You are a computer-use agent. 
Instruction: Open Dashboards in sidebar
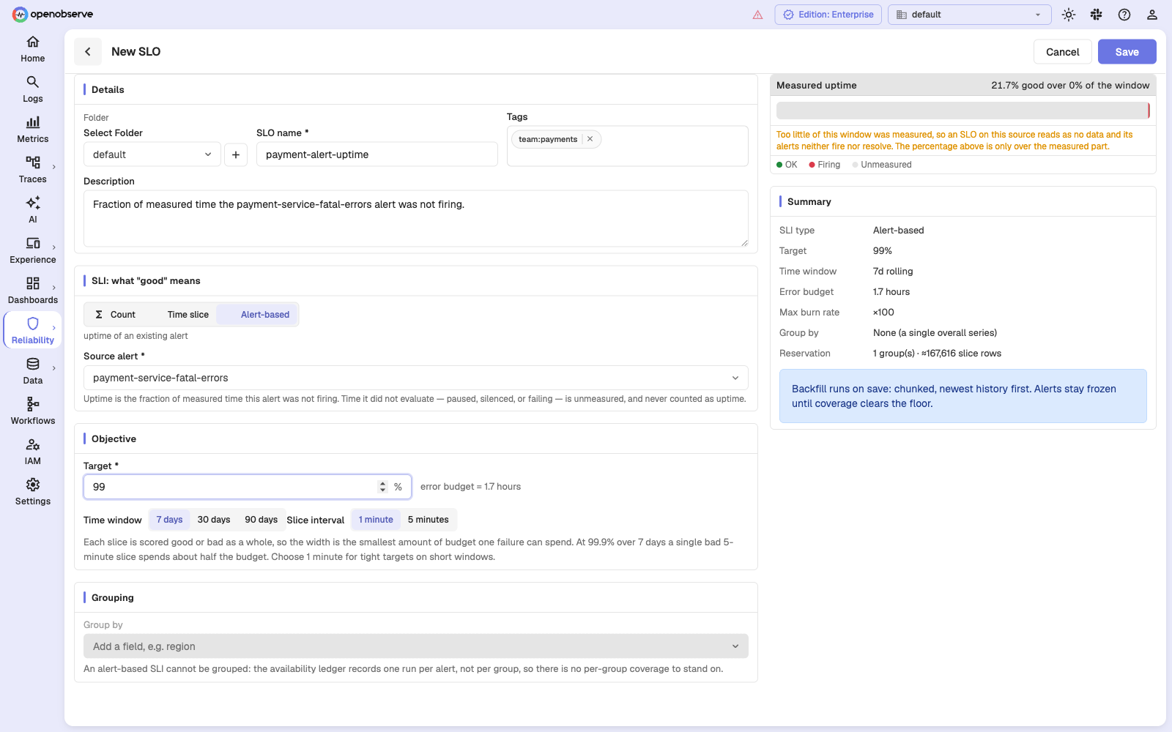33,291
